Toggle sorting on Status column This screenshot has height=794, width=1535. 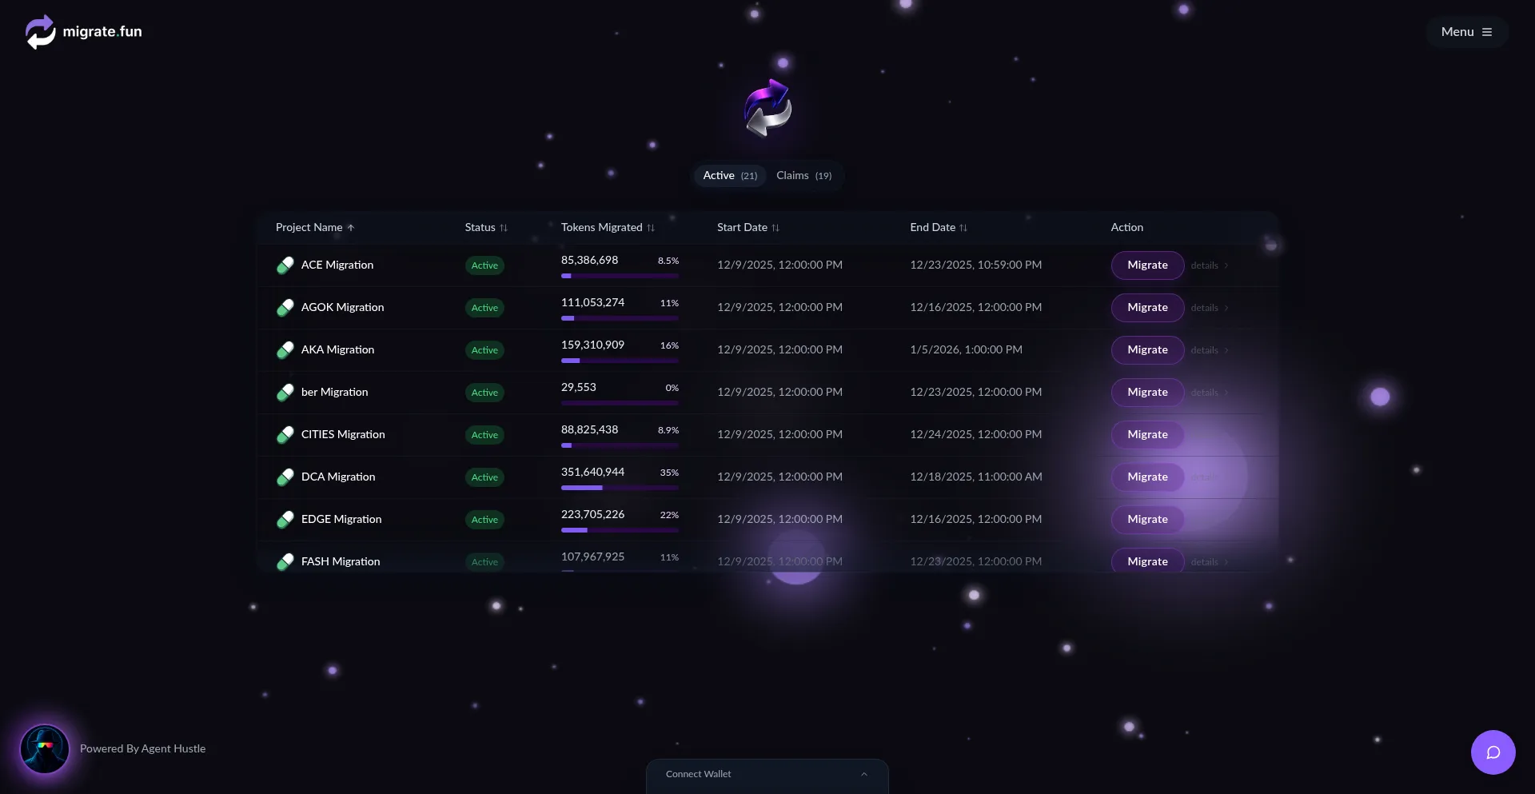pyautogui.click(x=486, y=228)
